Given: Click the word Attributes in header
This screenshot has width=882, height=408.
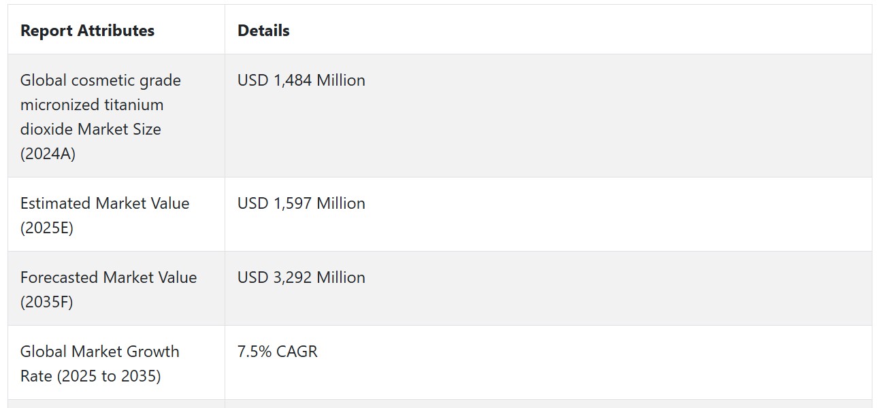Looking at the screenshot, I should coord(118,31).
